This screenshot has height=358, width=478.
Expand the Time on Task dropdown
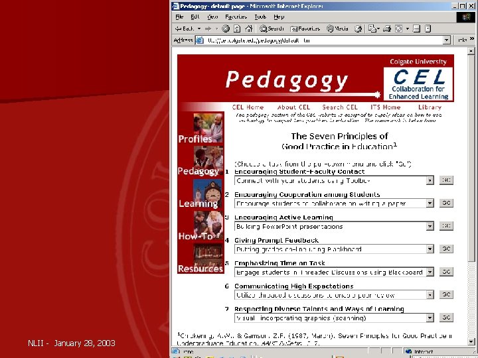pos(430,272)
